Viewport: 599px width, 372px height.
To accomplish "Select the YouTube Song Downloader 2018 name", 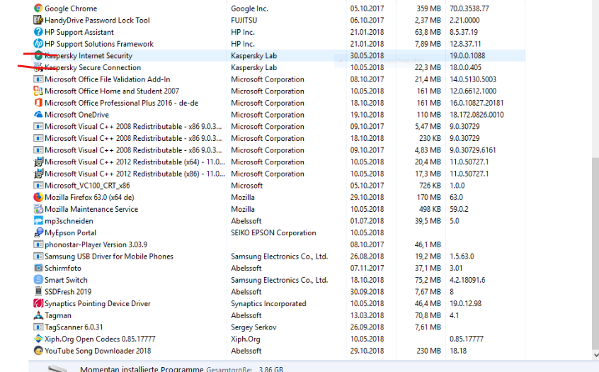I will (x=98, y=351).
